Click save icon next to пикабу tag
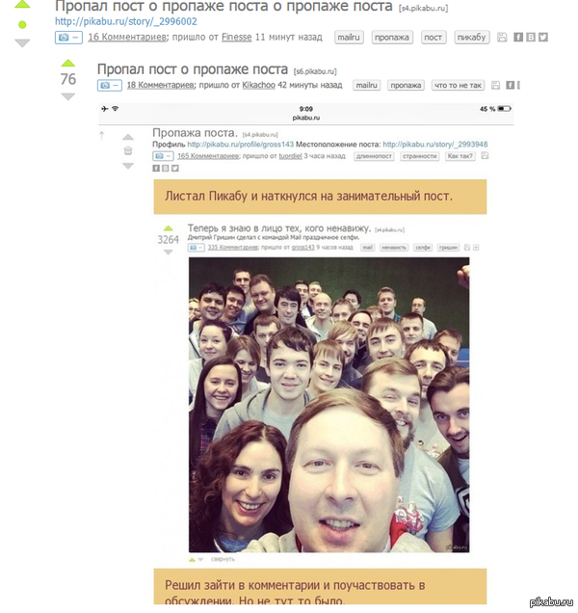 [502, 38]
